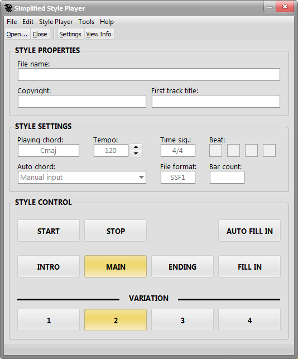The height and width of the screenshot is (359, 298).
Task: Choose variation 4
Action: coord(249,320)
